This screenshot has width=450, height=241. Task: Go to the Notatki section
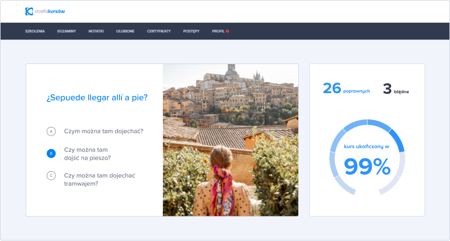(96, 31)
